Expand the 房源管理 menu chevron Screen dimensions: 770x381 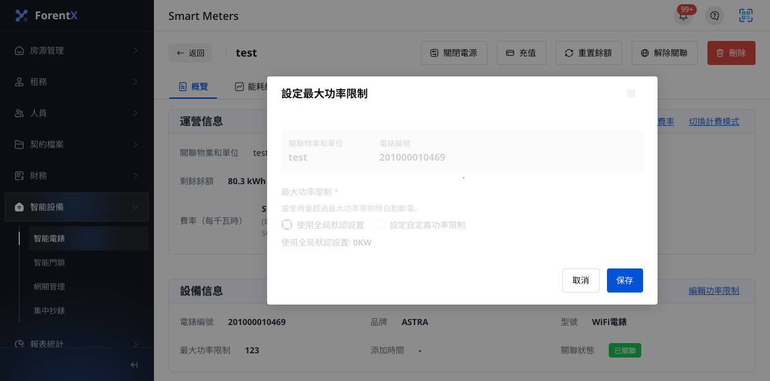[x=135, y=51]
